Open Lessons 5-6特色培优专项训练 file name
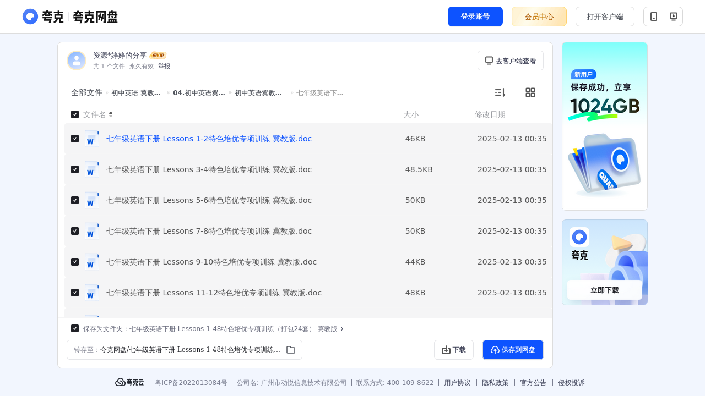This screenshot has height=396, width=705. click(209, 200)
